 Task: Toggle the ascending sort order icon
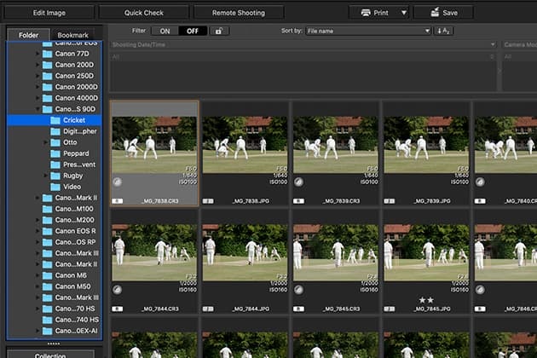tap(443, 32)
